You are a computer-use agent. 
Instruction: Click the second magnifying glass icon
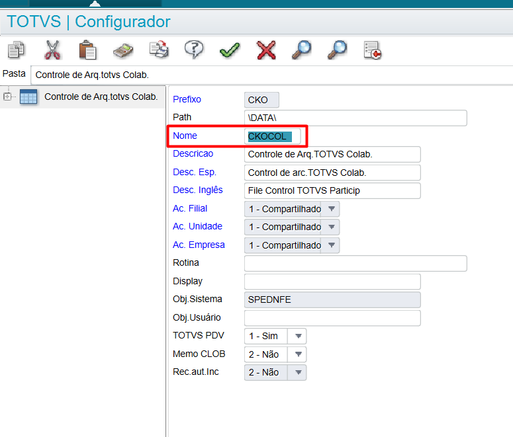point(337,50)
